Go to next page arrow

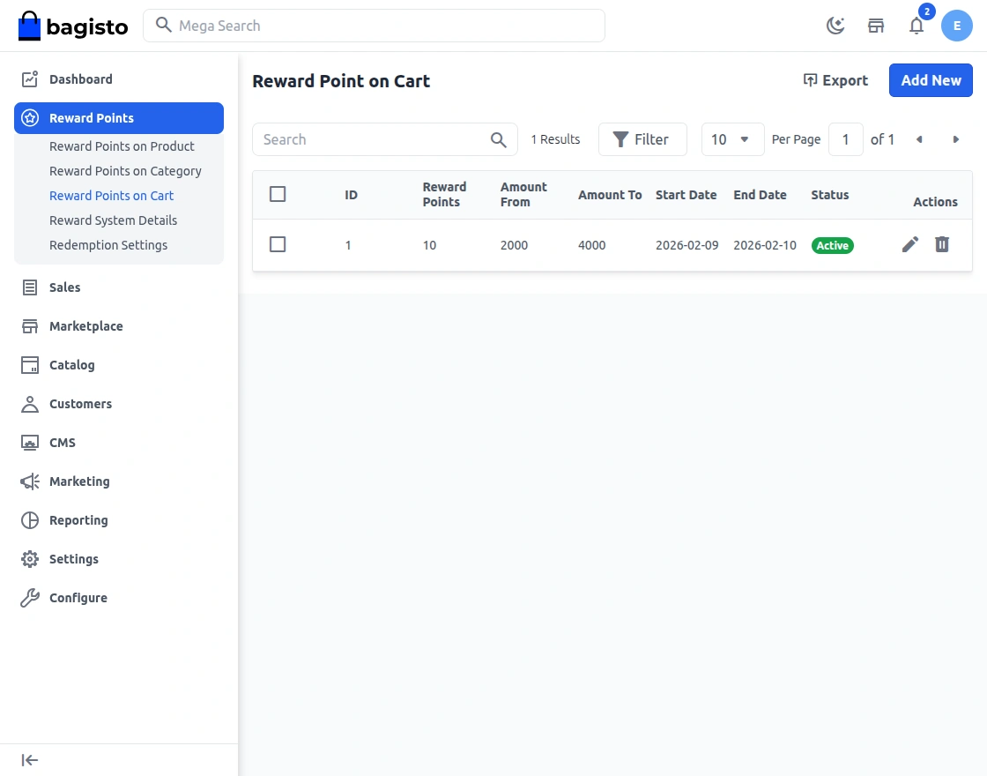click(955, 139)
